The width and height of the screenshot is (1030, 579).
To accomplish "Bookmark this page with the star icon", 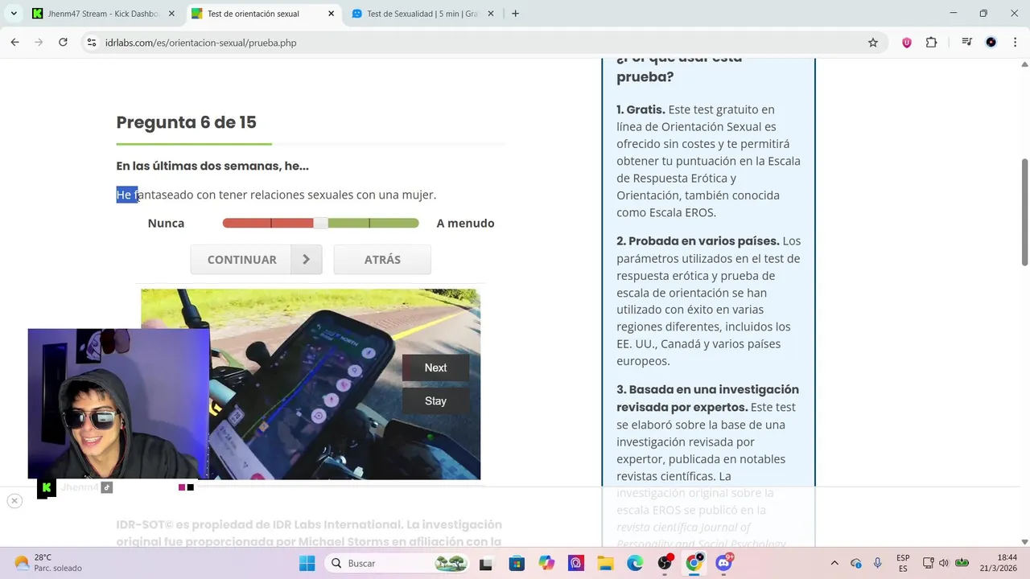I will (x=873, y=43).
